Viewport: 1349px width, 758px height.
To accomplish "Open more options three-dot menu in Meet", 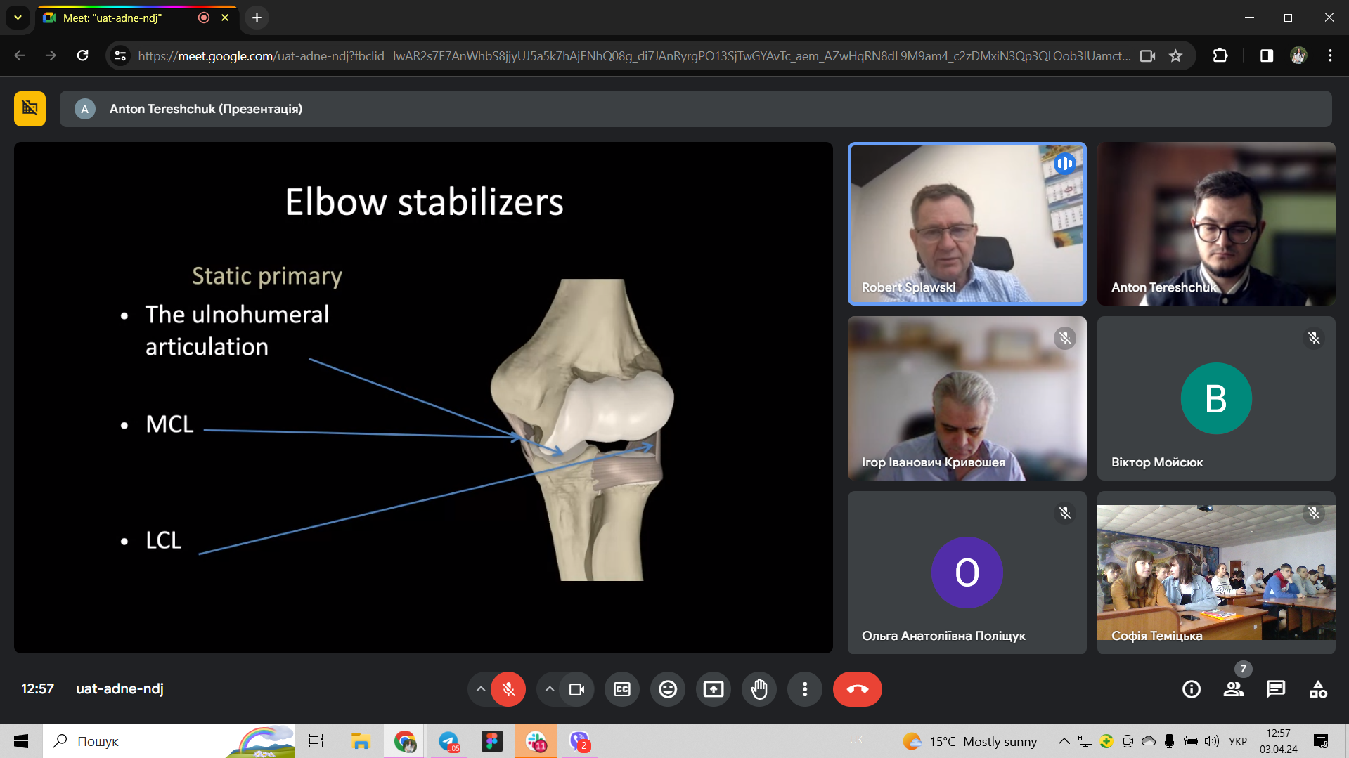I will 805,689.
